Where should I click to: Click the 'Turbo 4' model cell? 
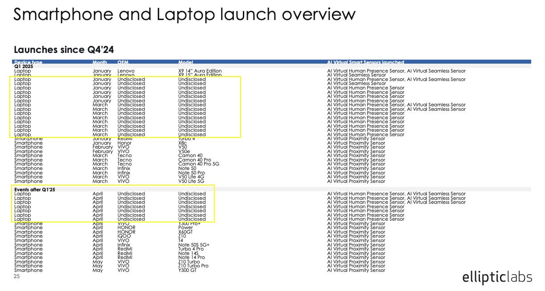[186, 139]
